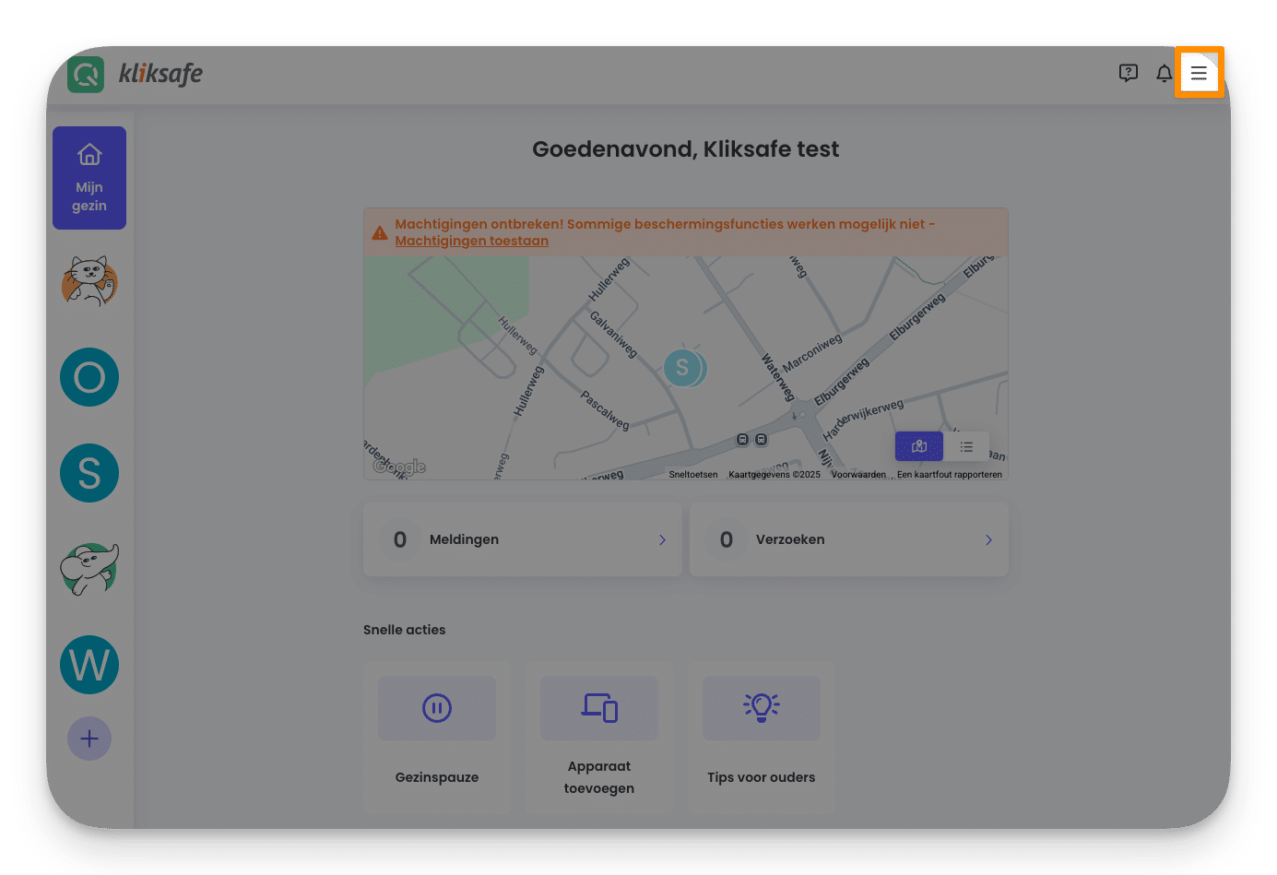Add a new family member
Image resolution: width=1277 pixels, height=875 pixels.
tap(89, 739)
